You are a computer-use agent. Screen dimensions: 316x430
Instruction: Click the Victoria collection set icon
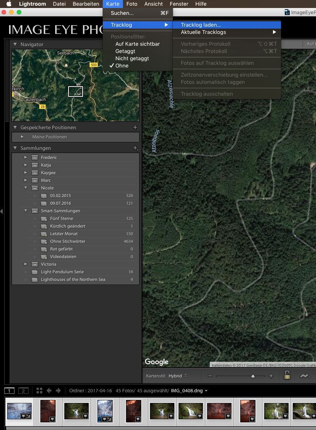point(35,264)
